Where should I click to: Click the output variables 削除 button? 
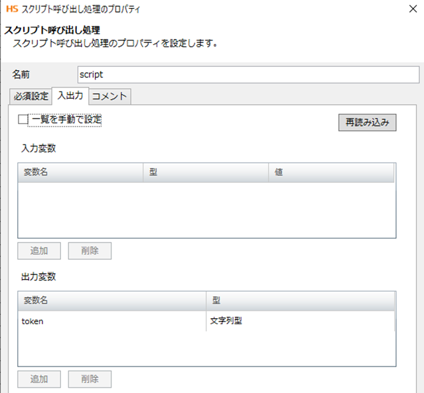[90, 379]
